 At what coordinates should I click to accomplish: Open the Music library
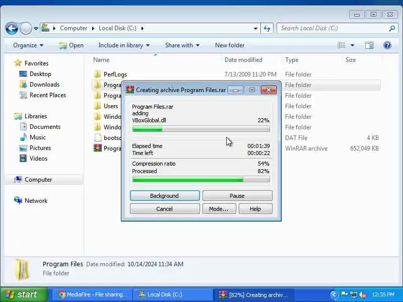(x=37, y=137)
